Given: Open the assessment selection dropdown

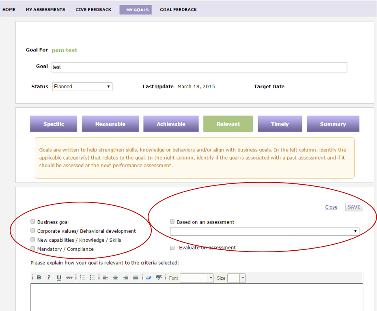Looking at the screenshot, I should click(x=265, y=231).
